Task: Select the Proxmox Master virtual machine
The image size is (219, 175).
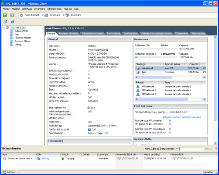Action: 23,38
